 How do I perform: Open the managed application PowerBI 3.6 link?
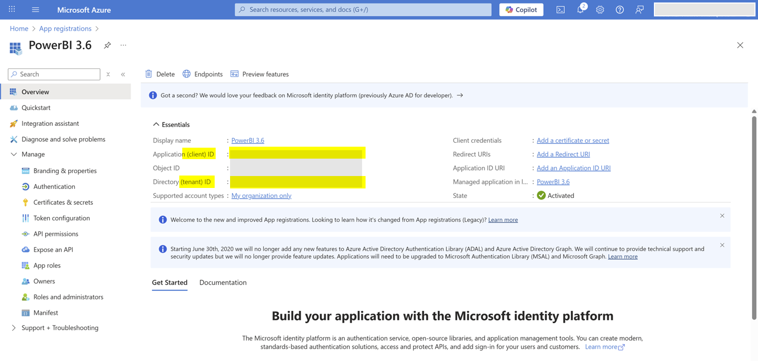click(x=553, y=182)
